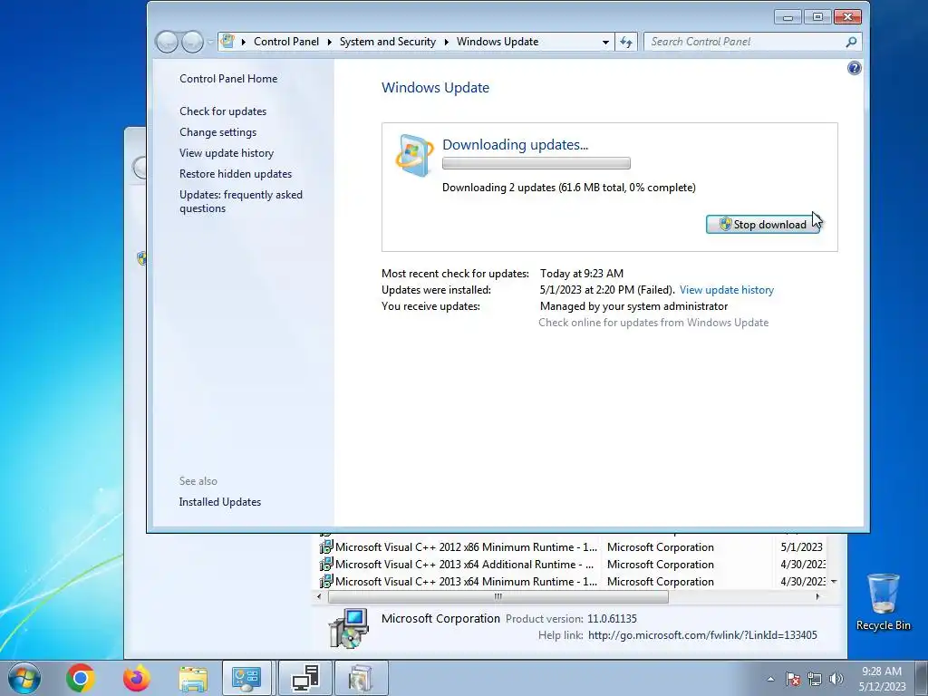The image size is (928, 696).
Task: Click 5/1/2023 date cell in programs list
Action: [x=801, y=547]
